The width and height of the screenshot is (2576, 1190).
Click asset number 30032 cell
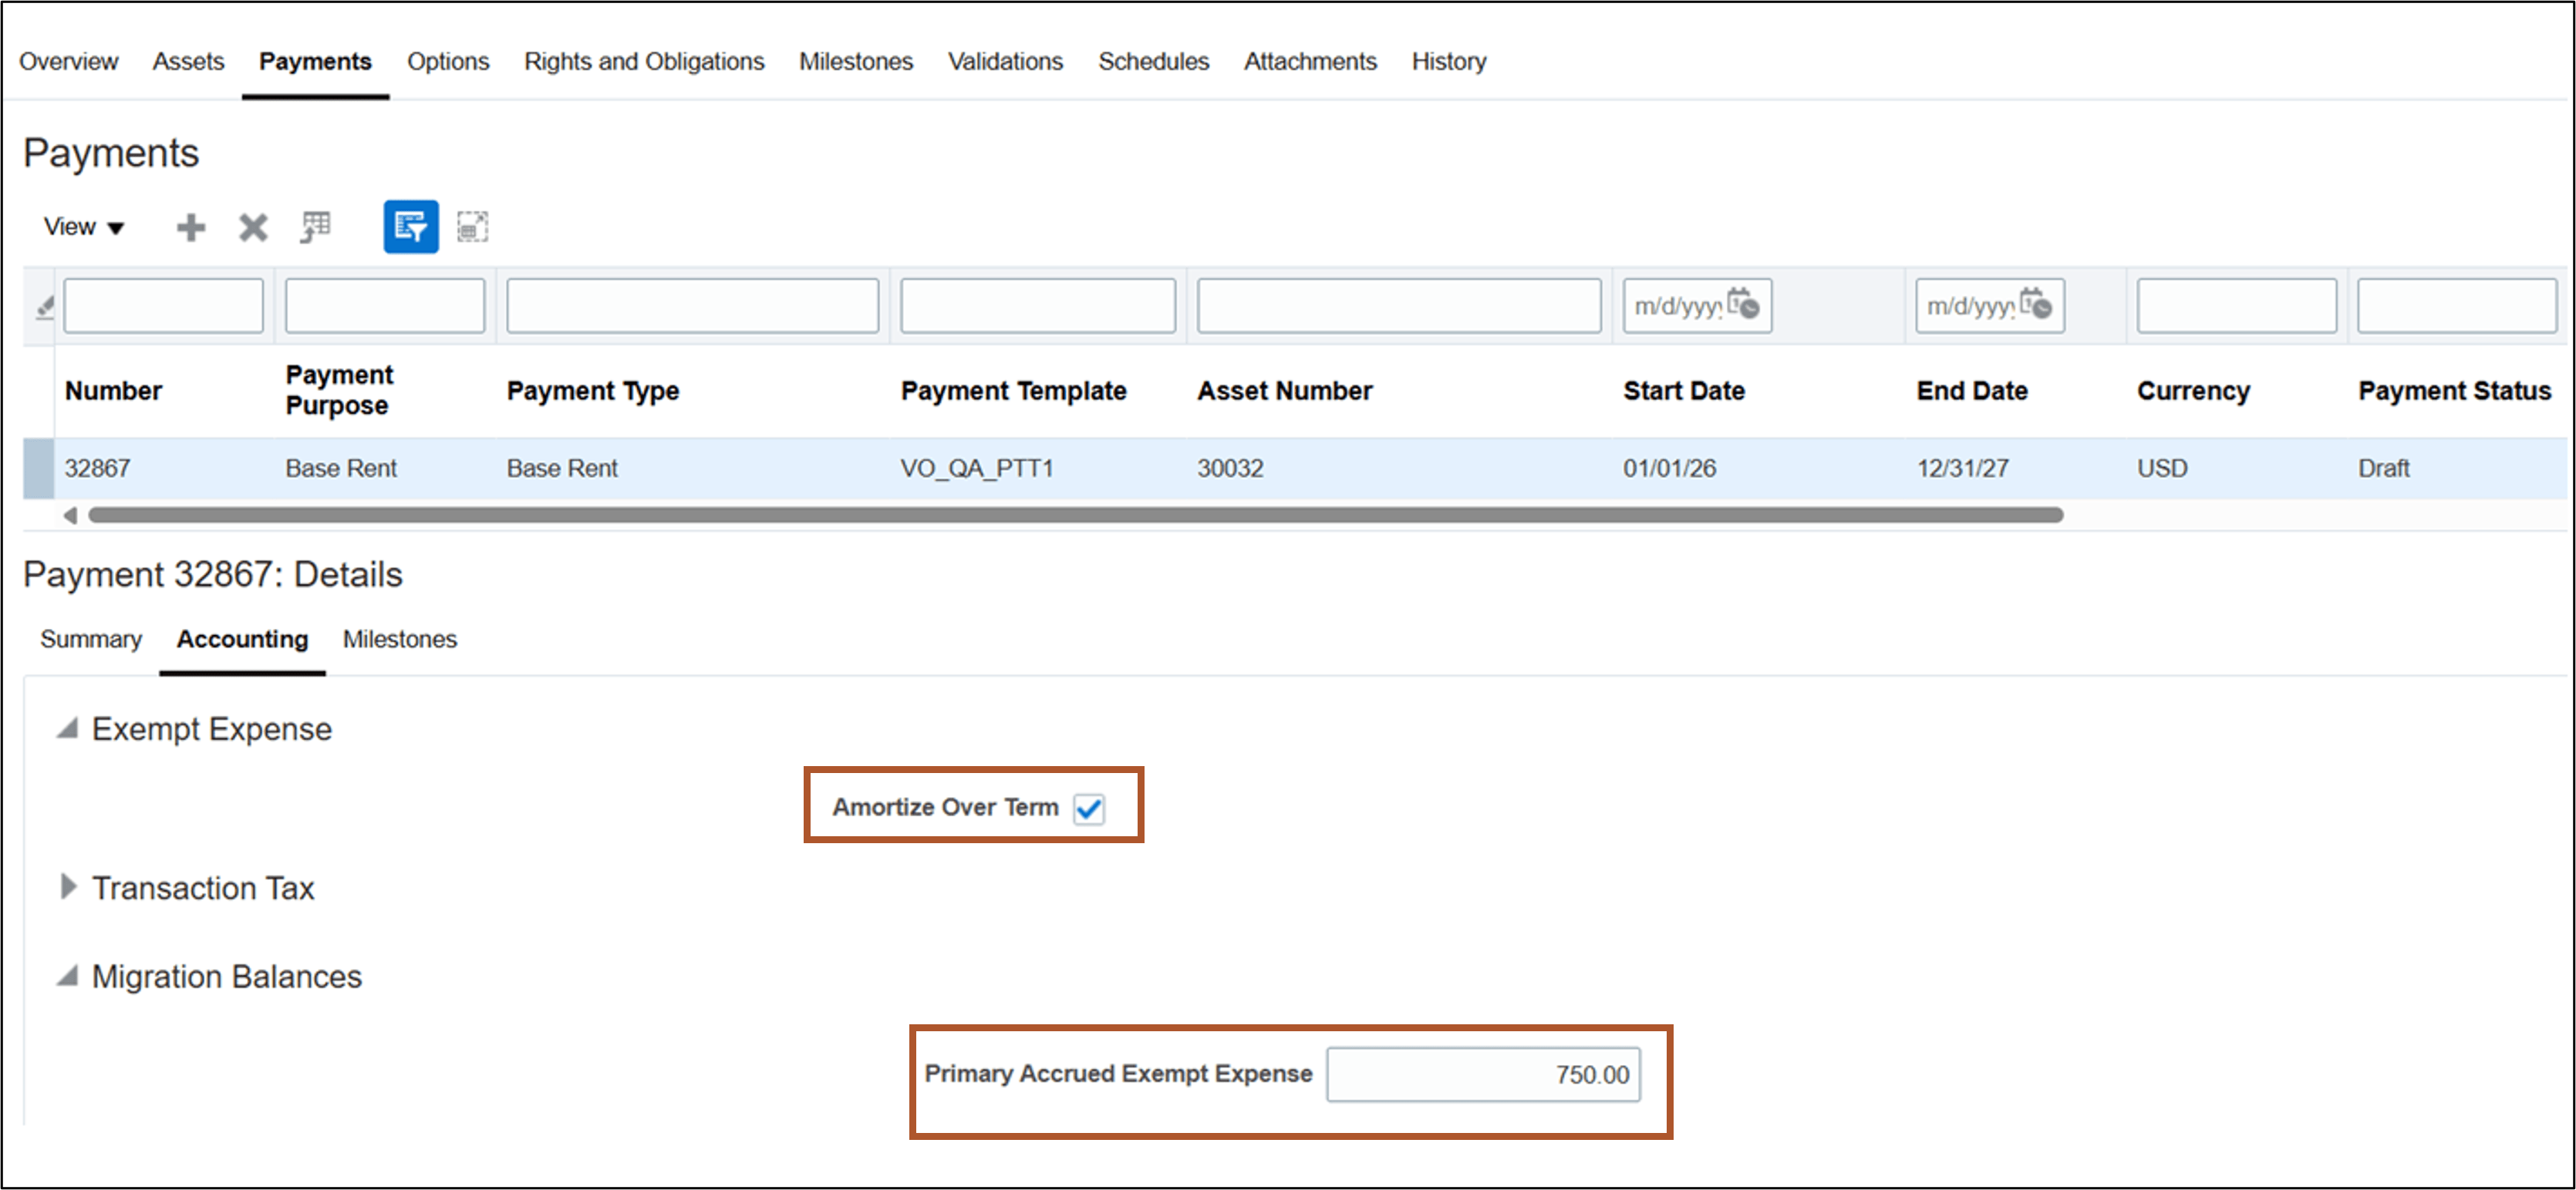tap(1230, 469)
